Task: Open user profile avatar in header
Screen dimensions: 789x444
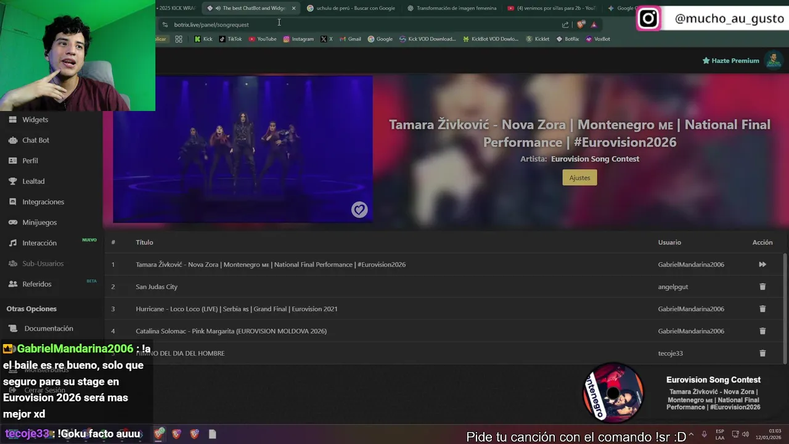Action: pyautogui.click(x=773, y=60)
